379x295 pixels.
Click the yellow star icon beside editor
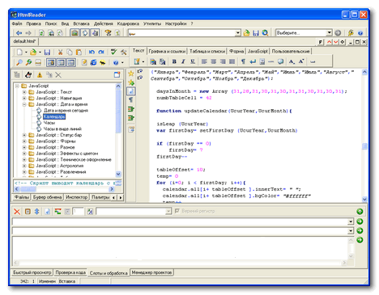[131, 74]
